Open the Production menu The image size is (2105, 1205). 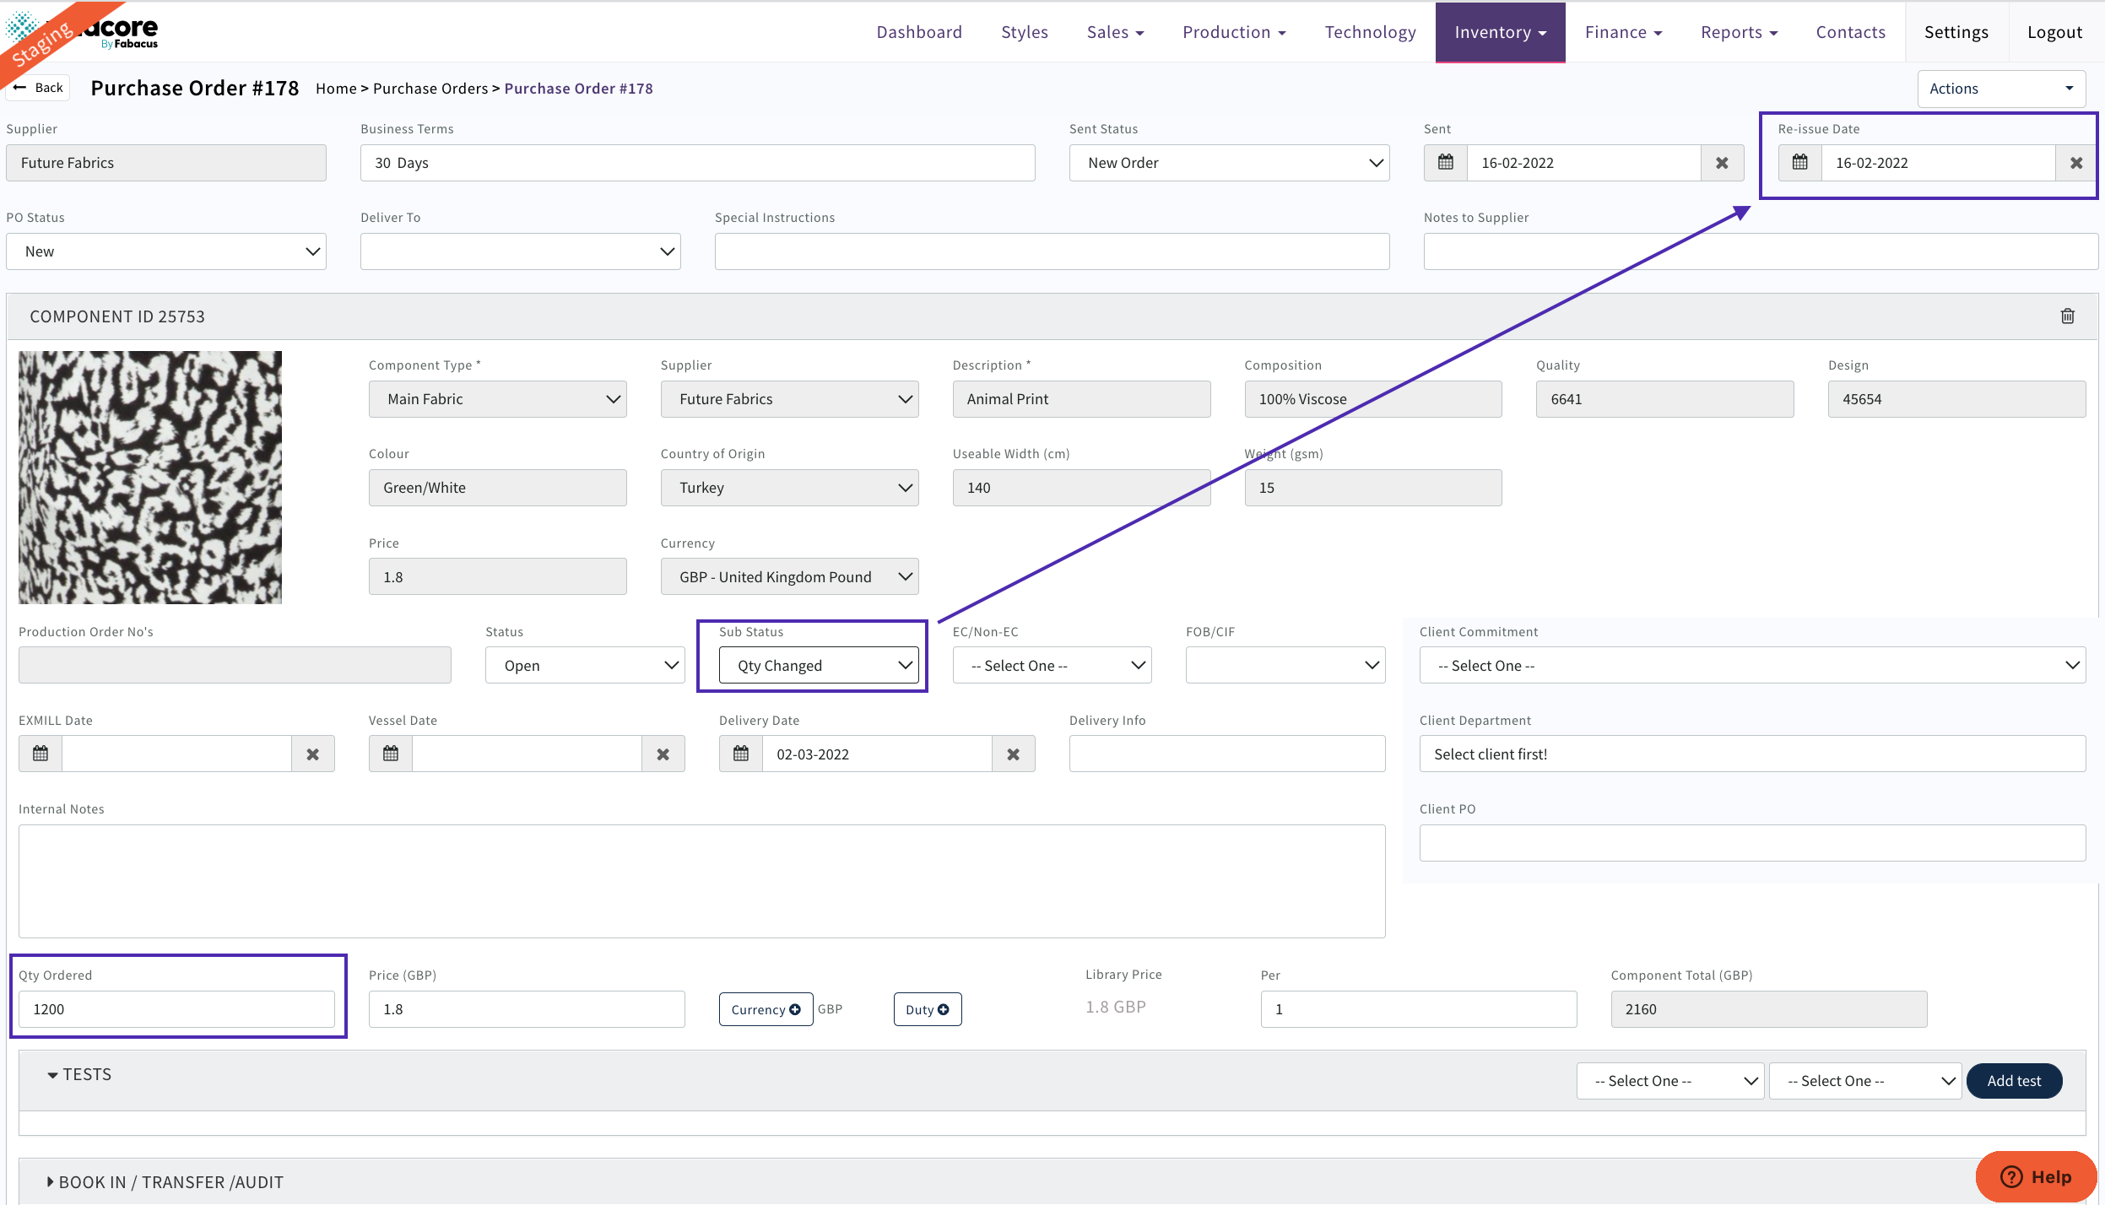coord(1233,32)
